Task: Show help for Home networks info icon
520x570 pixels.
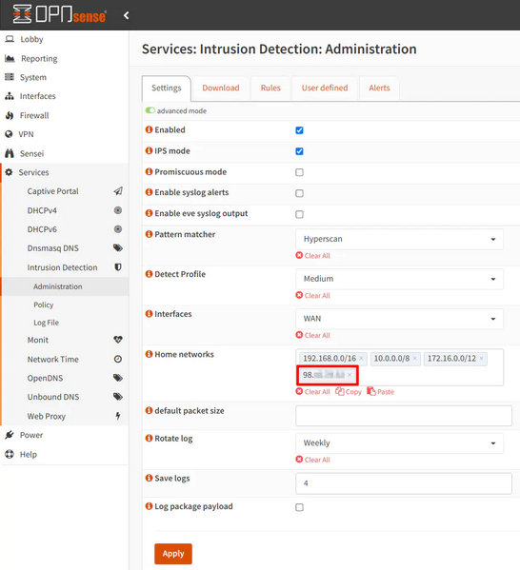Action: click(149, 354)
